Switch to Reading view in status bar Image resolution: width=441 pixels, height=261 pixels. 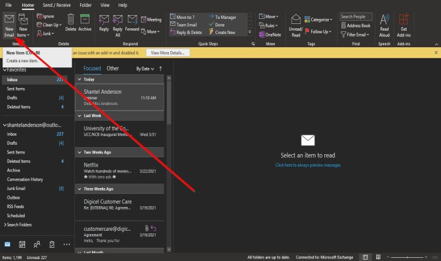point(378,257)
